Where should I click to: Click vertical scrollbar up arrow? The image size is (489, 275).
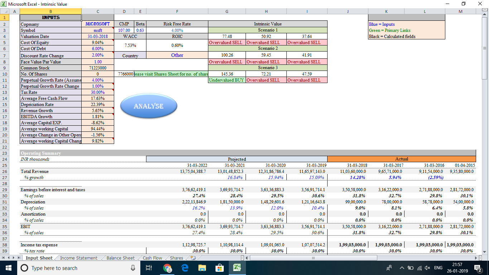[x=485, y=15]
